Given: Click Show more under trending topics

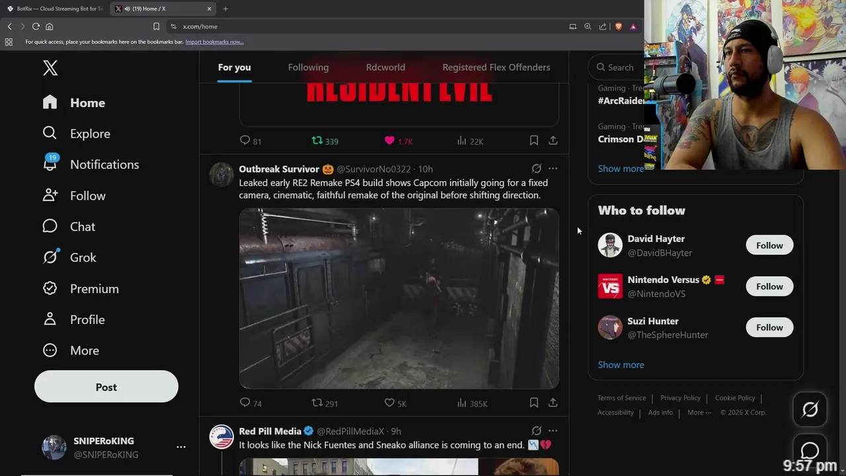Looking at the screenshot, I should pyautogui.click(x=621, y=169).
